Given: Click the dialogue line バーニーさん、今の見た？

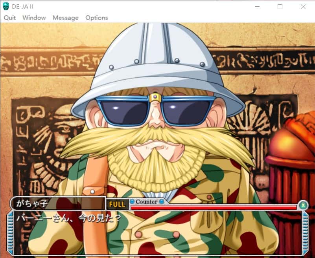Looking at the screenshot, I should tap(69, 218).
